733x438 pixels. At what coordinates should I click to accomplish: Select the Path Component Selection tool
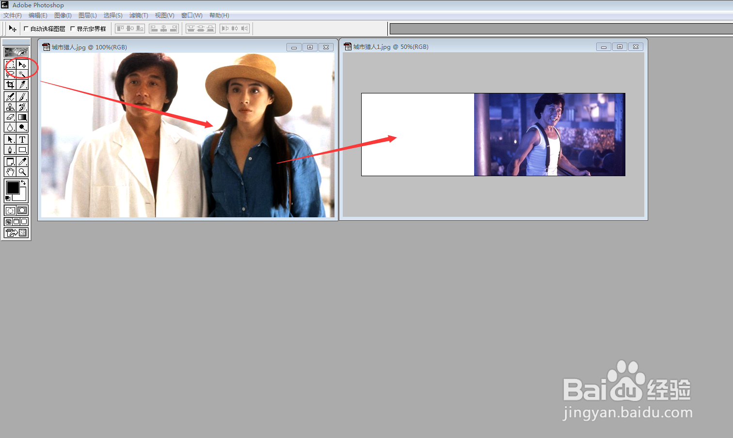[10, 139]
